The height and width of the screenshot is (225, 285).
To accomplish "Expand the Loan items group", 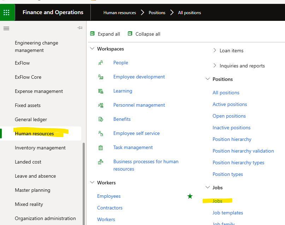I will (x=215, y=51).
